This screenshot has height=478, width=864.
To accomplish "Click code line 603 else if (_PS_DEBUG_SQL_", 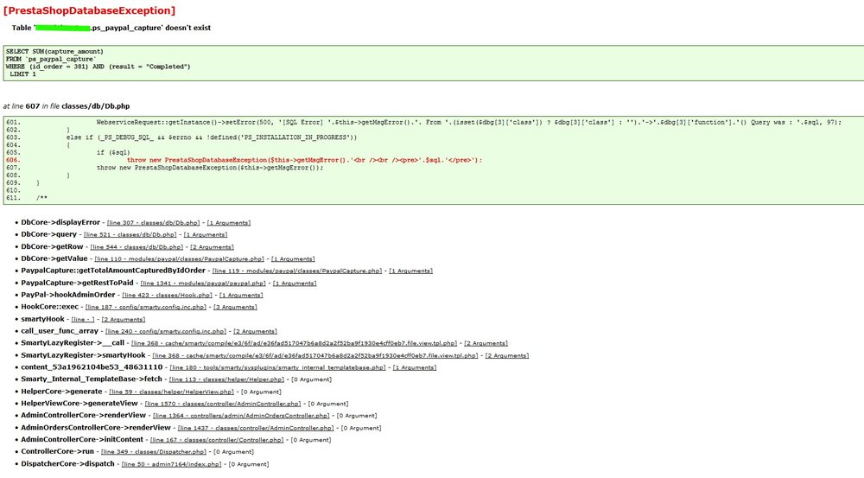I will [212, 137].
